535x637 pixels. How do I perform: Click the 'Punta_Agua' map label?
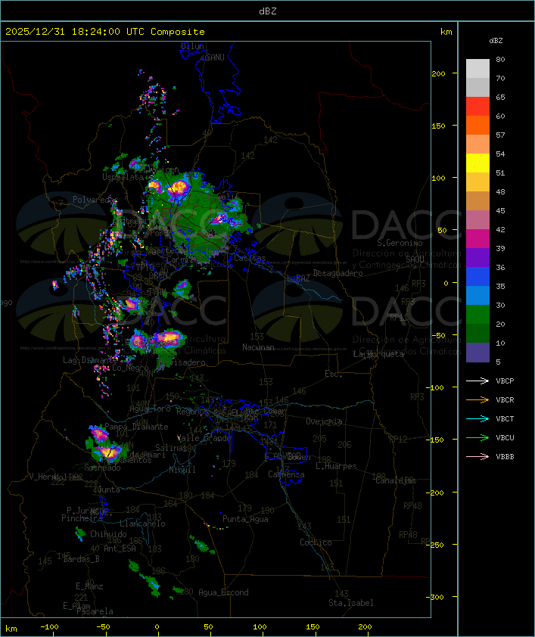point(245,519)
